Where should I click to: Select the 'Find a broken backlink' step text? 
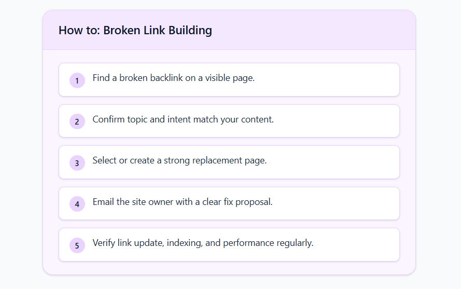click(x=174, y=78)
